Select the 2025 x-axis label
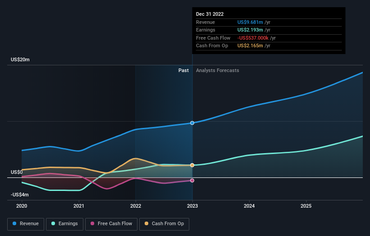This screenshot has height=236, width=370. (x=306, y=206)
